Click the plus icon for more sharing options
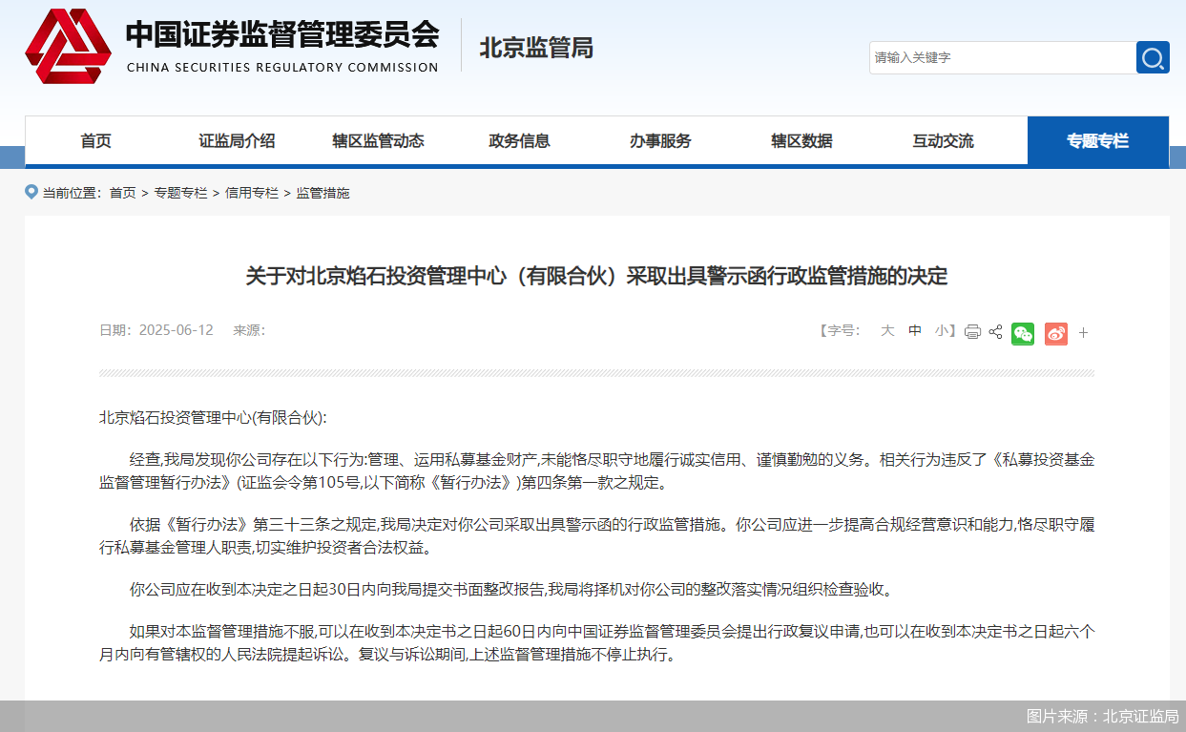Image resolution: width=1186 pixels, height=732 pixels. tap(1082, 333)
